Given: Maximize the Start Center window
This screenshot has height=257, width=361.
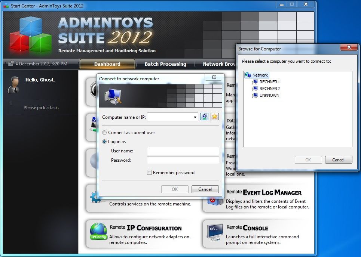Looking at the screenshot, I should (x=292, y=4).
